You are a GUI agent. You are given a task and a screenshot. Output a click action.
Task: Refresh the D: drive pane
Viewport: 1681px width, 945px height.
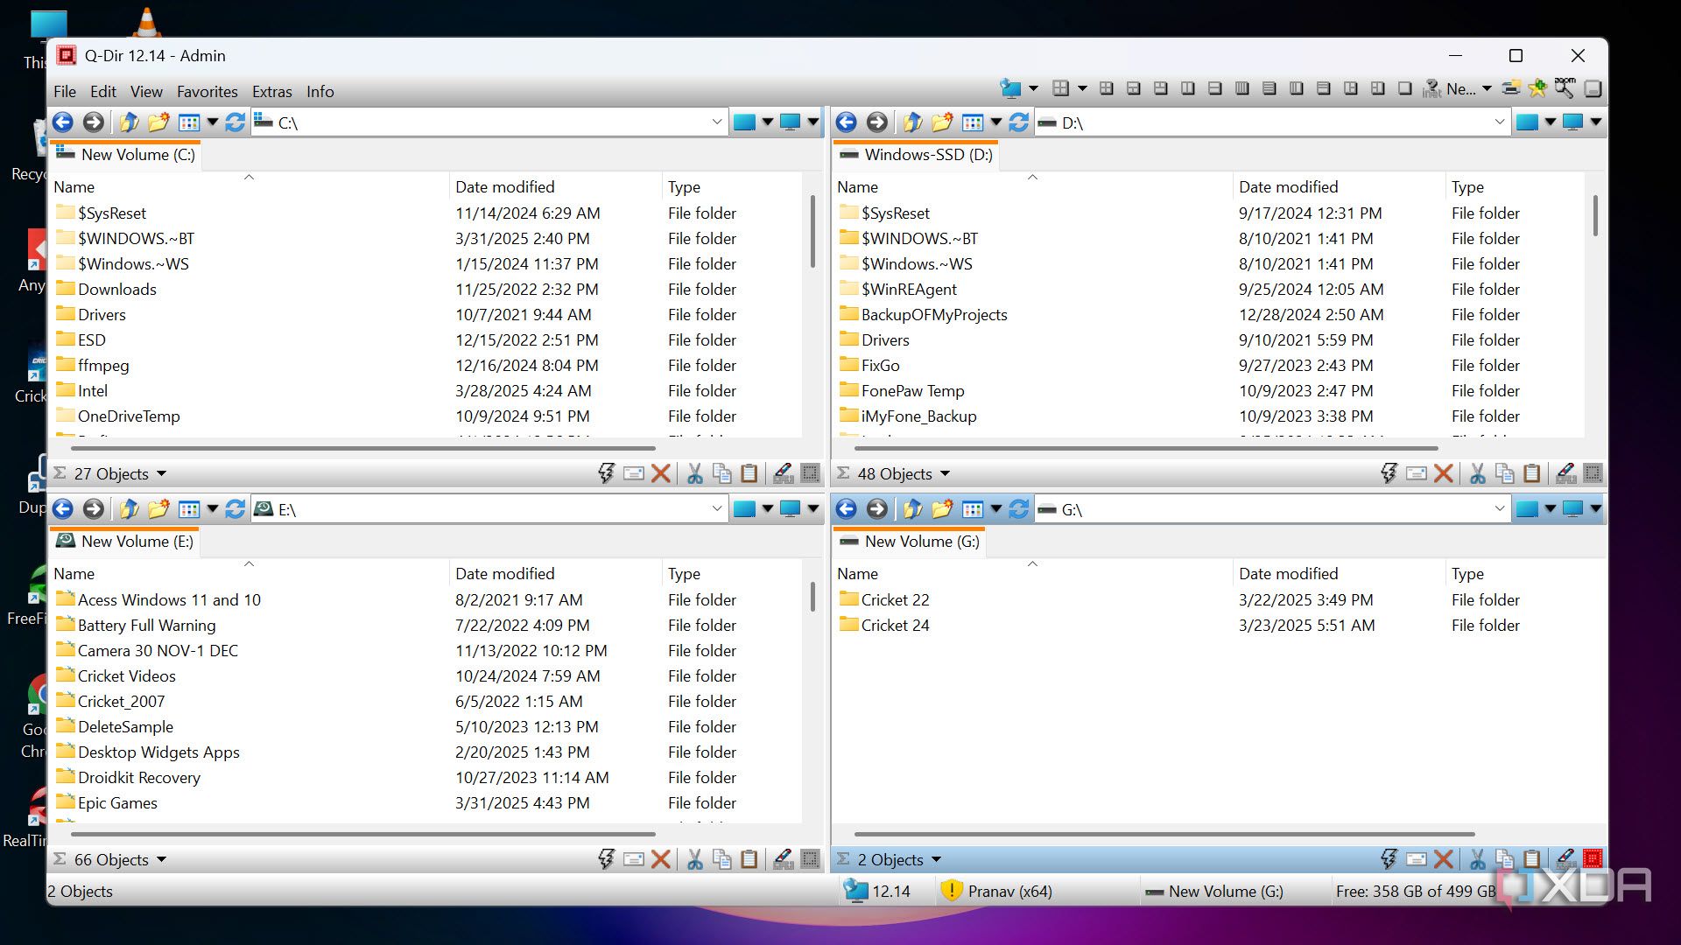pyautogui.click(x=1018, y=122)
